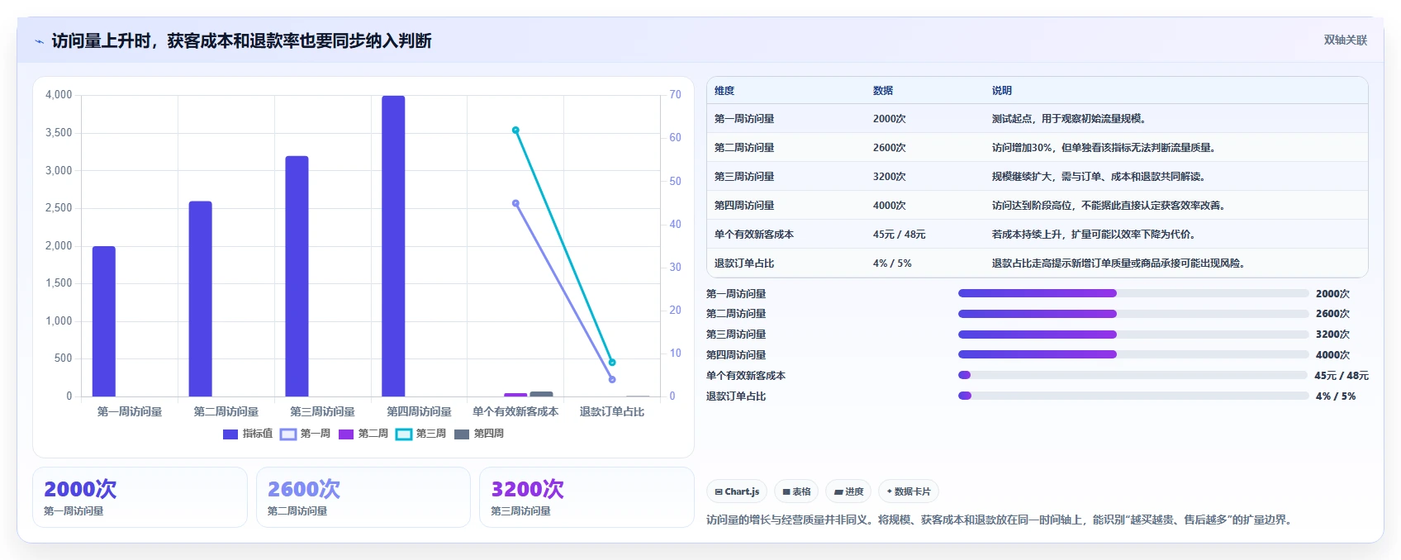Click the teal line point near 62
1401x560 pixels.
(515, 130)
